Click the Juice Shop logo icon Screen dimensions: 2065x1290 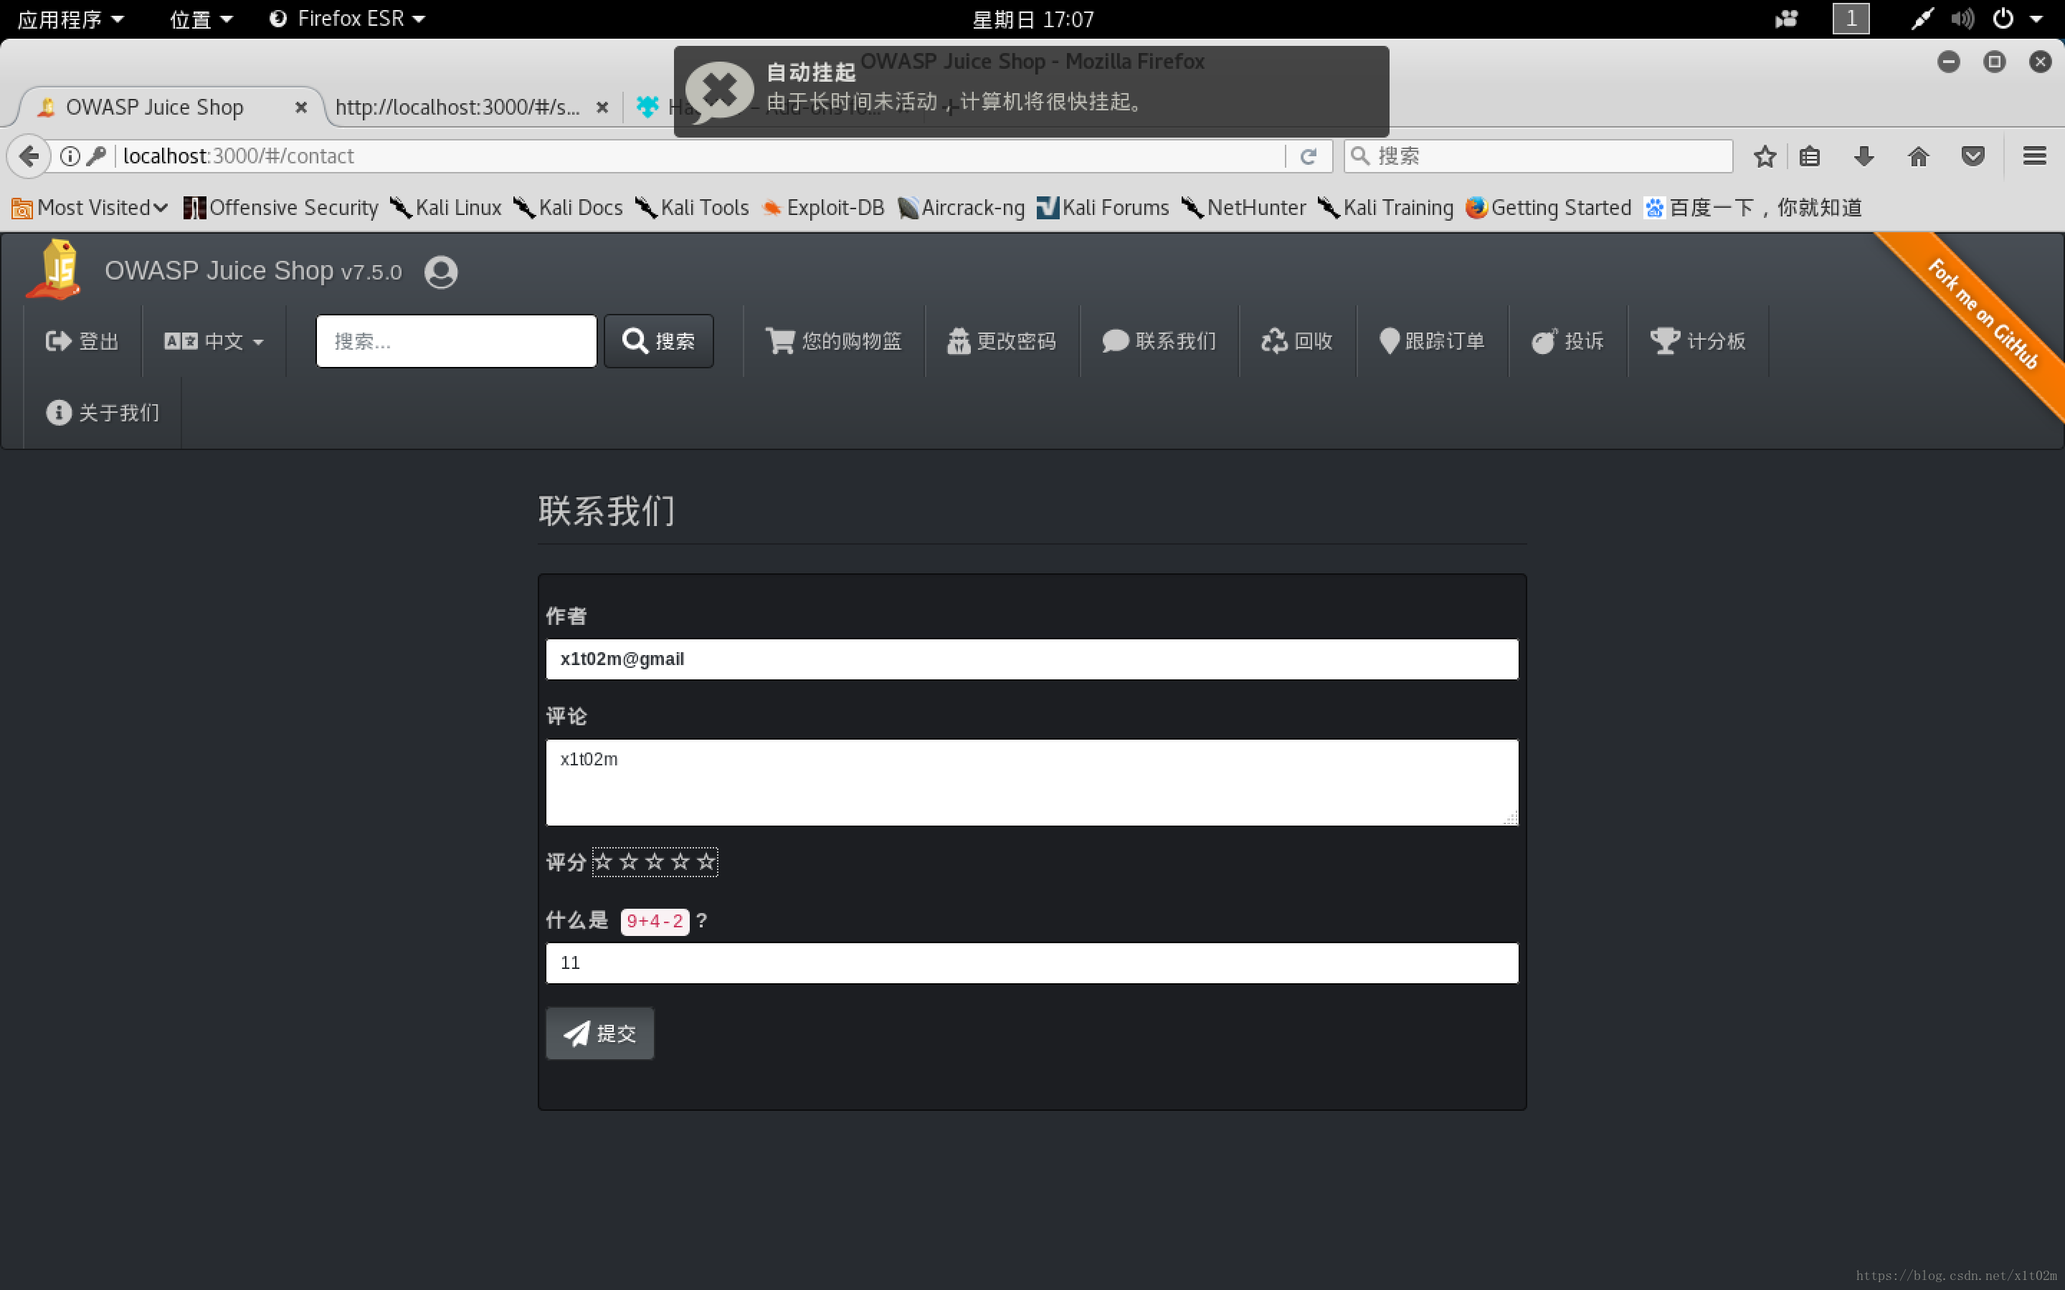click(x=55, y=269)
